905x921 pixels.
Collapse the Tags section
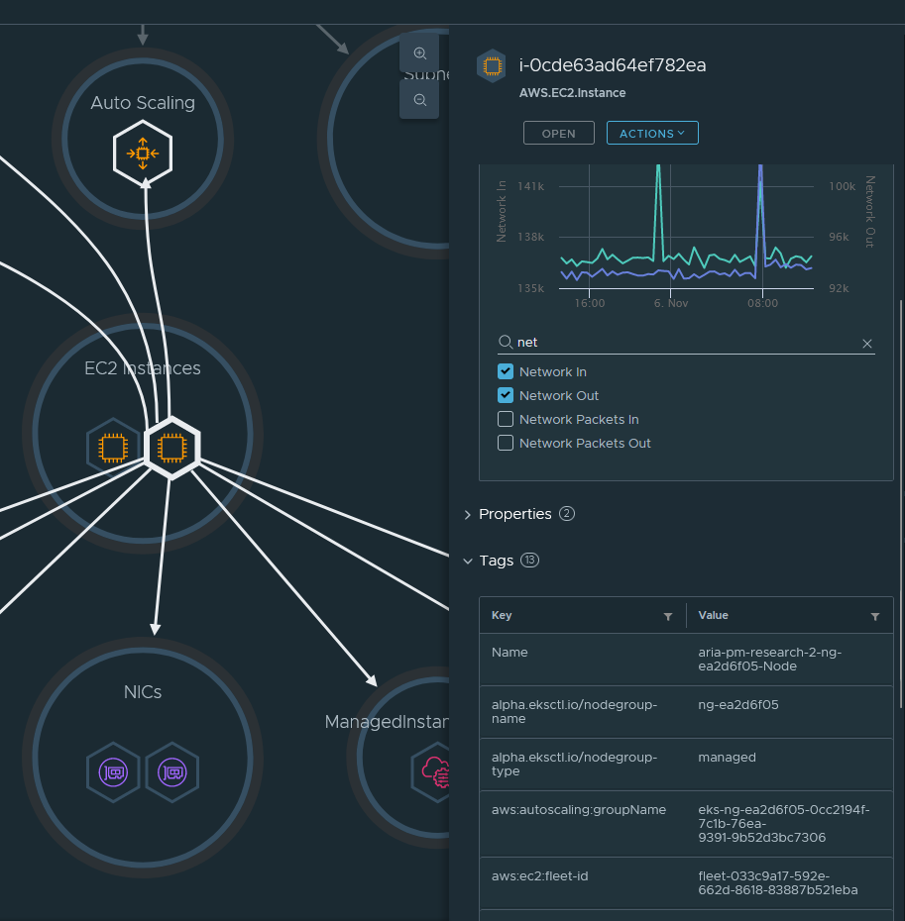(469, 561)
